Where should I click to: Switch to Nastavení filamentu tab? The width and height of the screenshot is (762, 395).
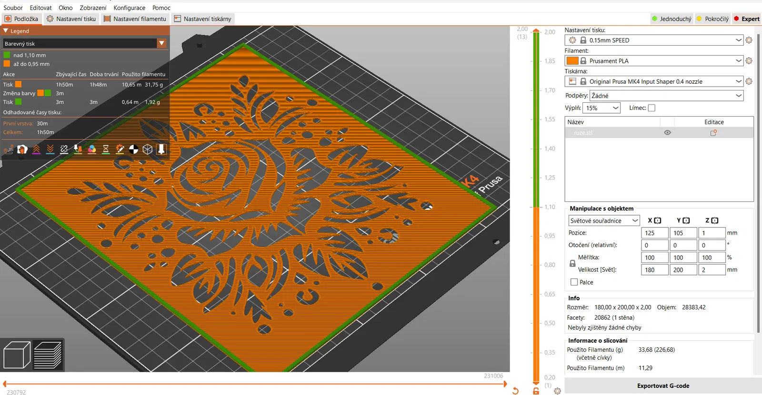(x=135, y=19)
